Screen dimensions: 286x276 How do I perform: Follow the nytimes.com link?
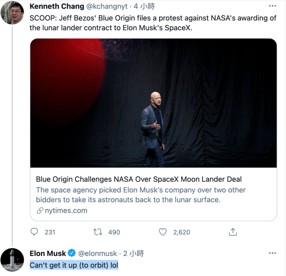click(66, 211)
